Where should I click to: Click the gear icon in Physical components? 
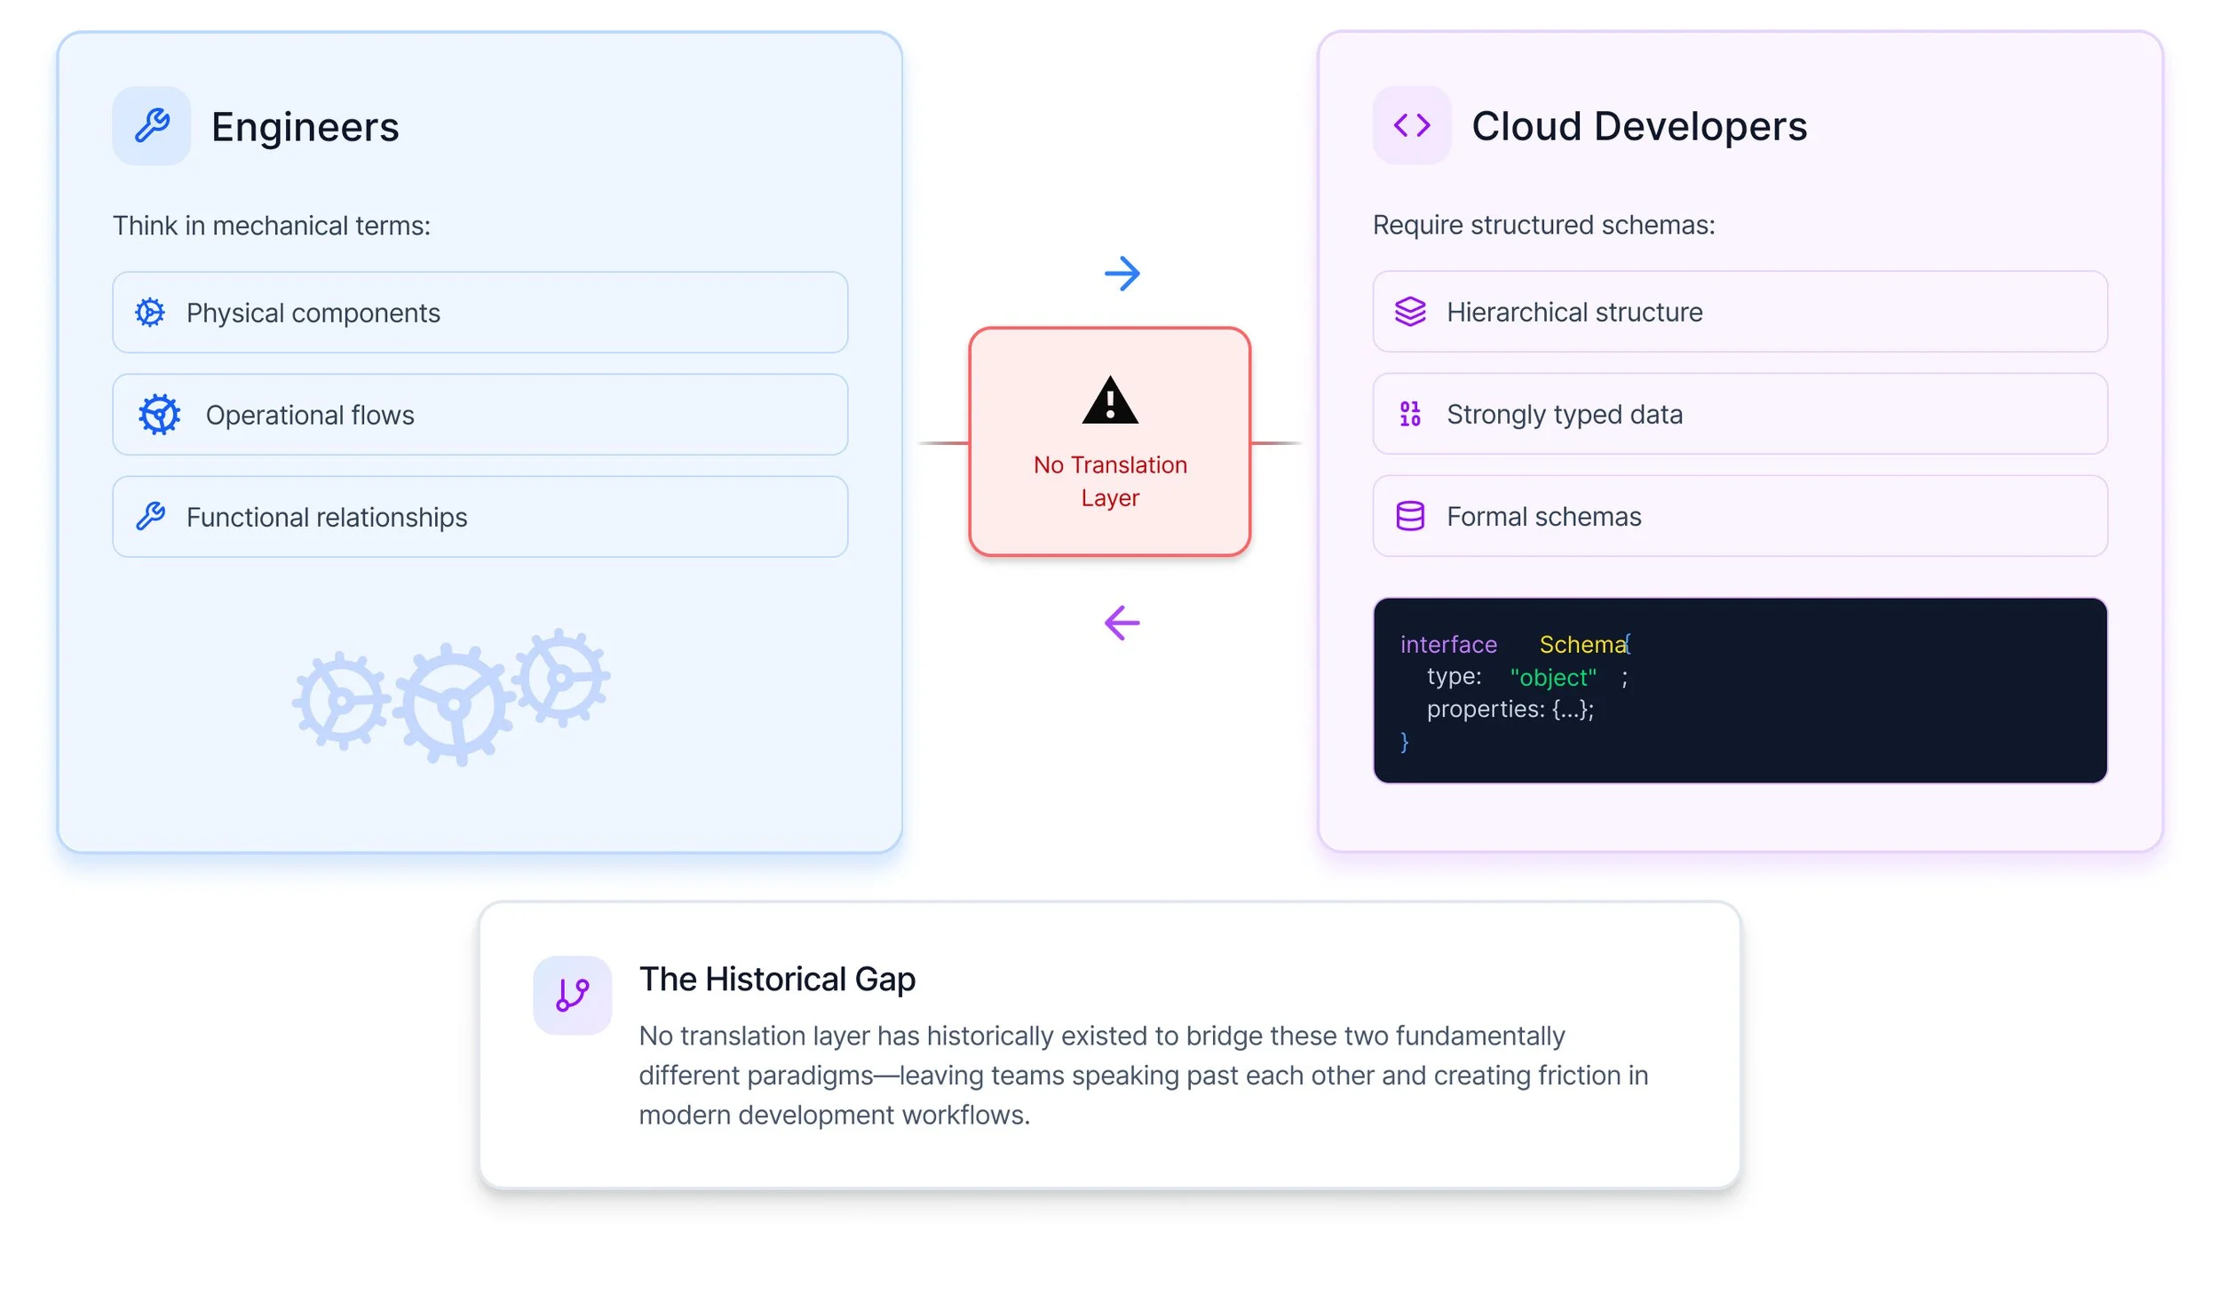coord(150,313)
